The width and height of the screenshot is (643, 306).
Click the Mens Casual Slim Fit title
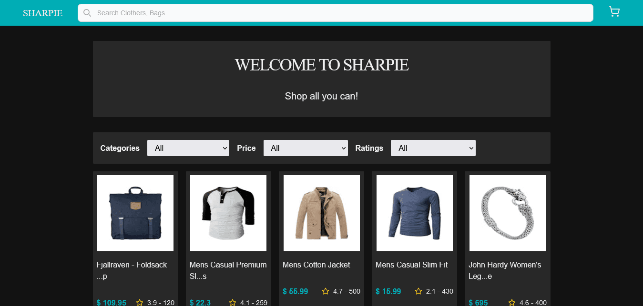point(411,265)
